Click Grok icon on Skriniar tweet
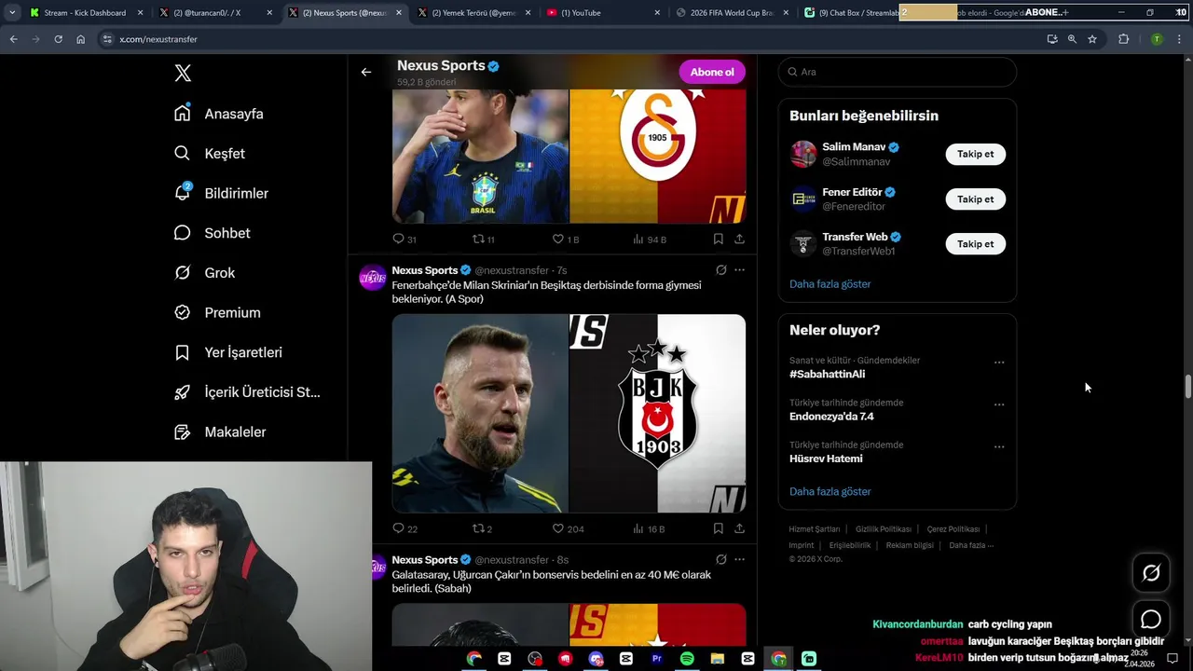The width and height of the screenshot is (1193, 671). (720, 270)
